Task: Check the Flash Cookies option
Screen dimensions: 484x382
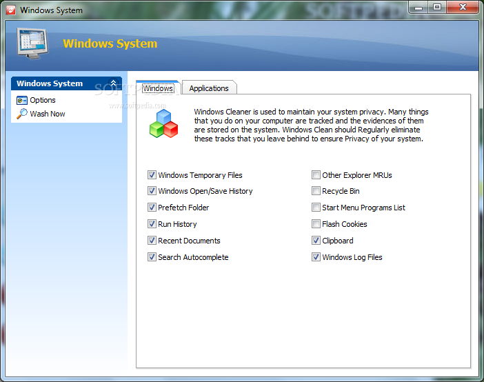Action: coord(316,224)
